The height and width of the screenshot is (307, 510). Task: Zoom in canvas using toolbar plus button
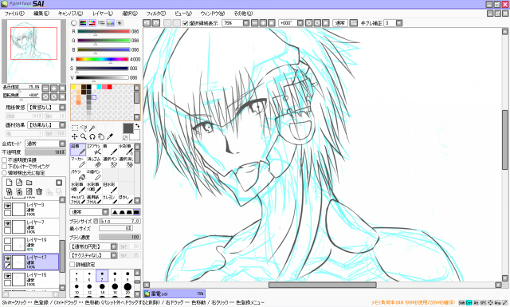[263, 23]
